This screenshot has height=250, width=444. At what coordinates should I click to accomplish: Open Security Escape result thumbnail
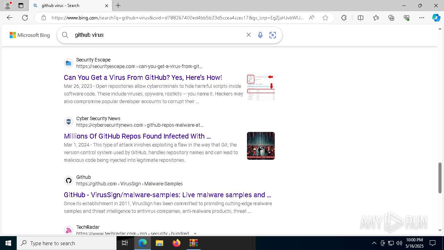(261, 87)
